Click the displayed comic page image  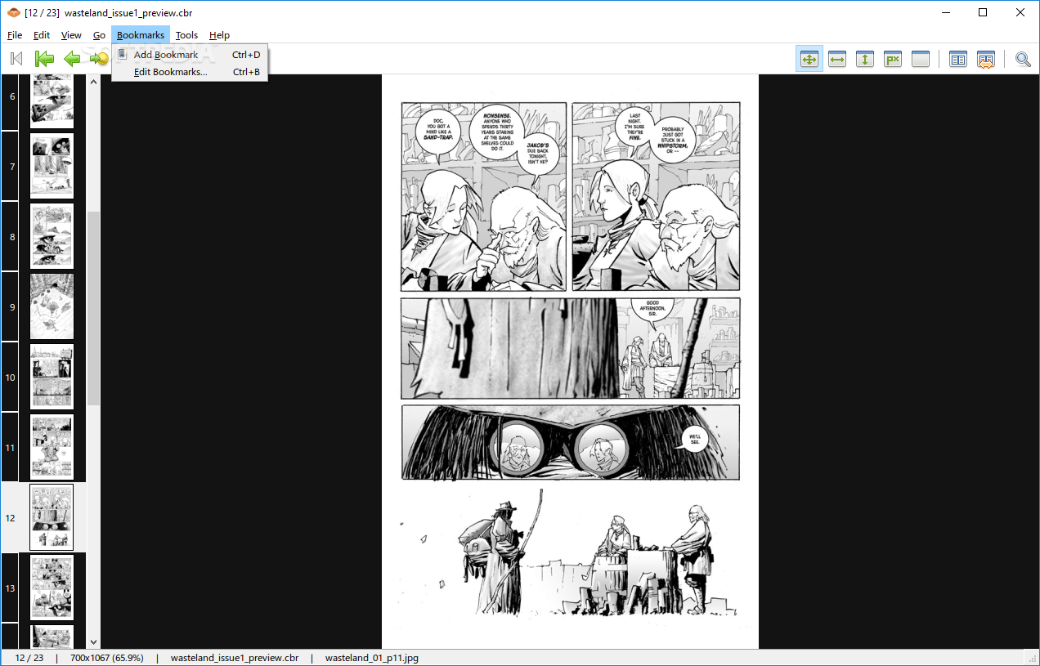click(x=570, y=362)
